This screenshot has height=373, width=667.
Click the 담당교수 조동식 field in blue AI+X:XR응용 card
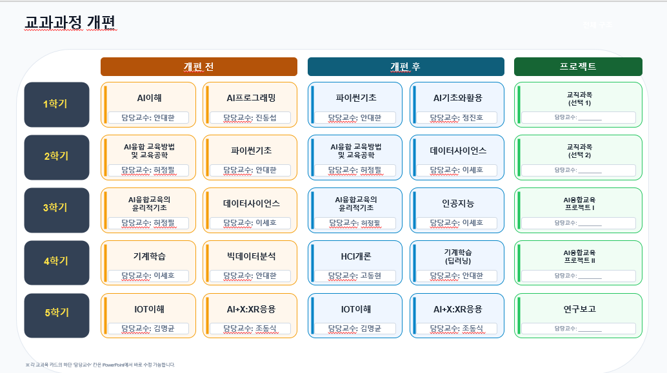(x=457, y=329)
